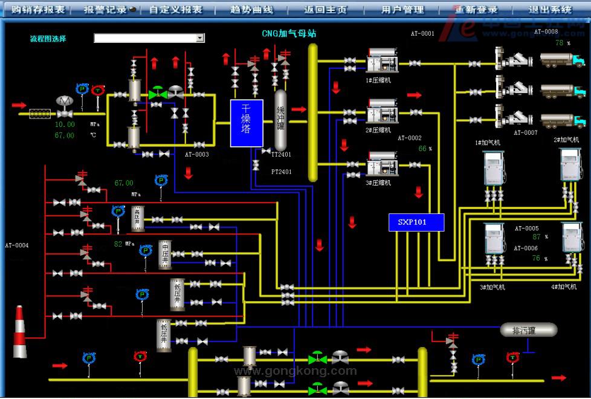Click the 高压井 high-pressure well
The height and width of the screenshot is (399, 591).
click(137, 218)
